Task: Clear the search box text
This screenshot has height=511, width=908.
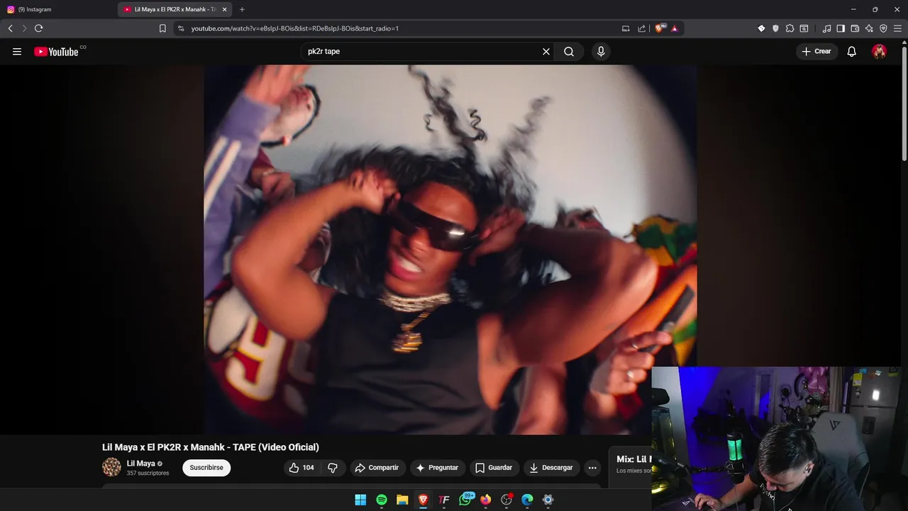Action: [546, 52]
